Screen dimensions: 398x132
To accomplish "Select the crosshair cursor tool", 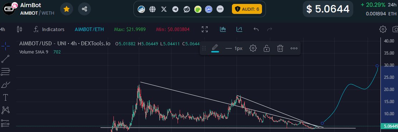I will (x=6, y=46).
